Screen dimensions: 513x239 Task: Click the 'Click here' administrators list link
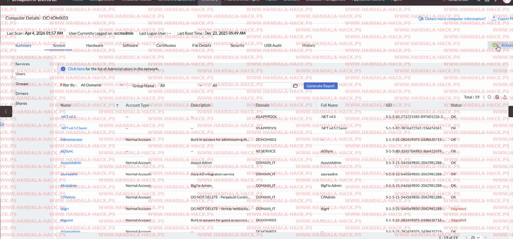(76, 69)
